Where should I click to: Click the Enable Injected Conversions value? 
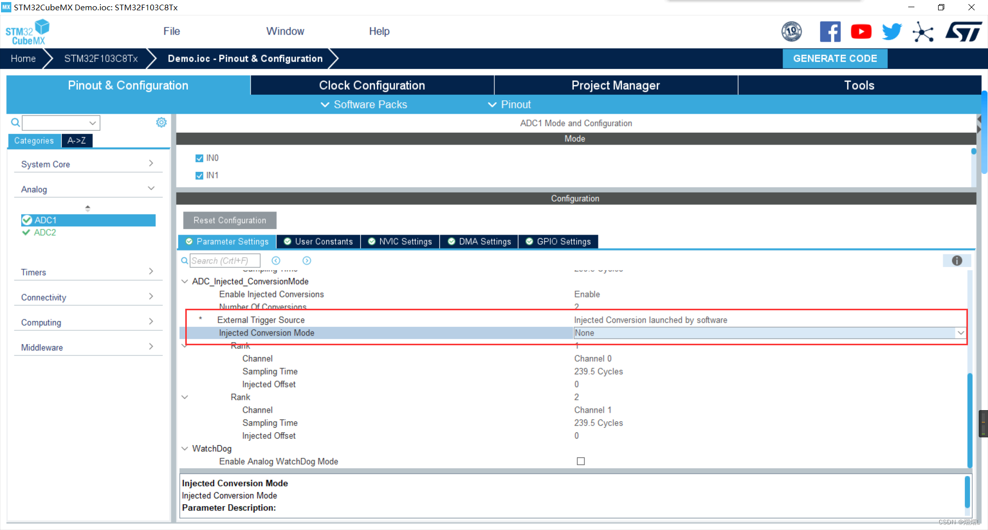pyautogui.click(x=587, y=294)
